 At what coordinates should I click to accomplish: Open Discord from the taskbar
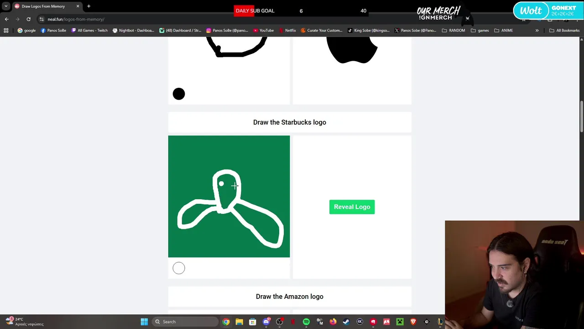[266, 322]
